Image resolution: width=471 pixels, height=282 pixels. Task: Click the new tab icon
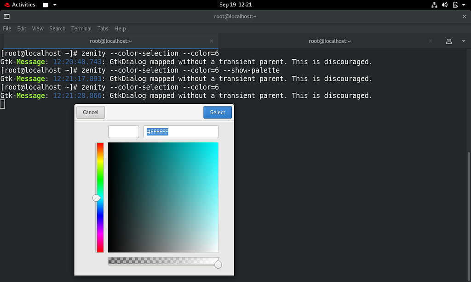(449, 41)
